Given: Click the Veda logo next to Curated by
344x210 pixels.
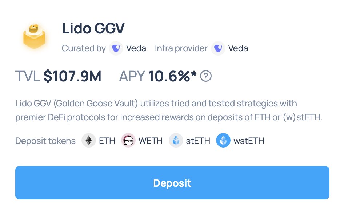Looking at the screenshot, I should pyautogui.click(x=116, y=48).
